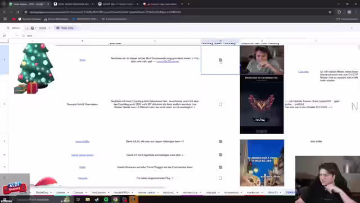Switch to the first browser tab with Sheets icon
Image resolution: width=360 pixels, height=203 pixels.
(x=29, y=4)
